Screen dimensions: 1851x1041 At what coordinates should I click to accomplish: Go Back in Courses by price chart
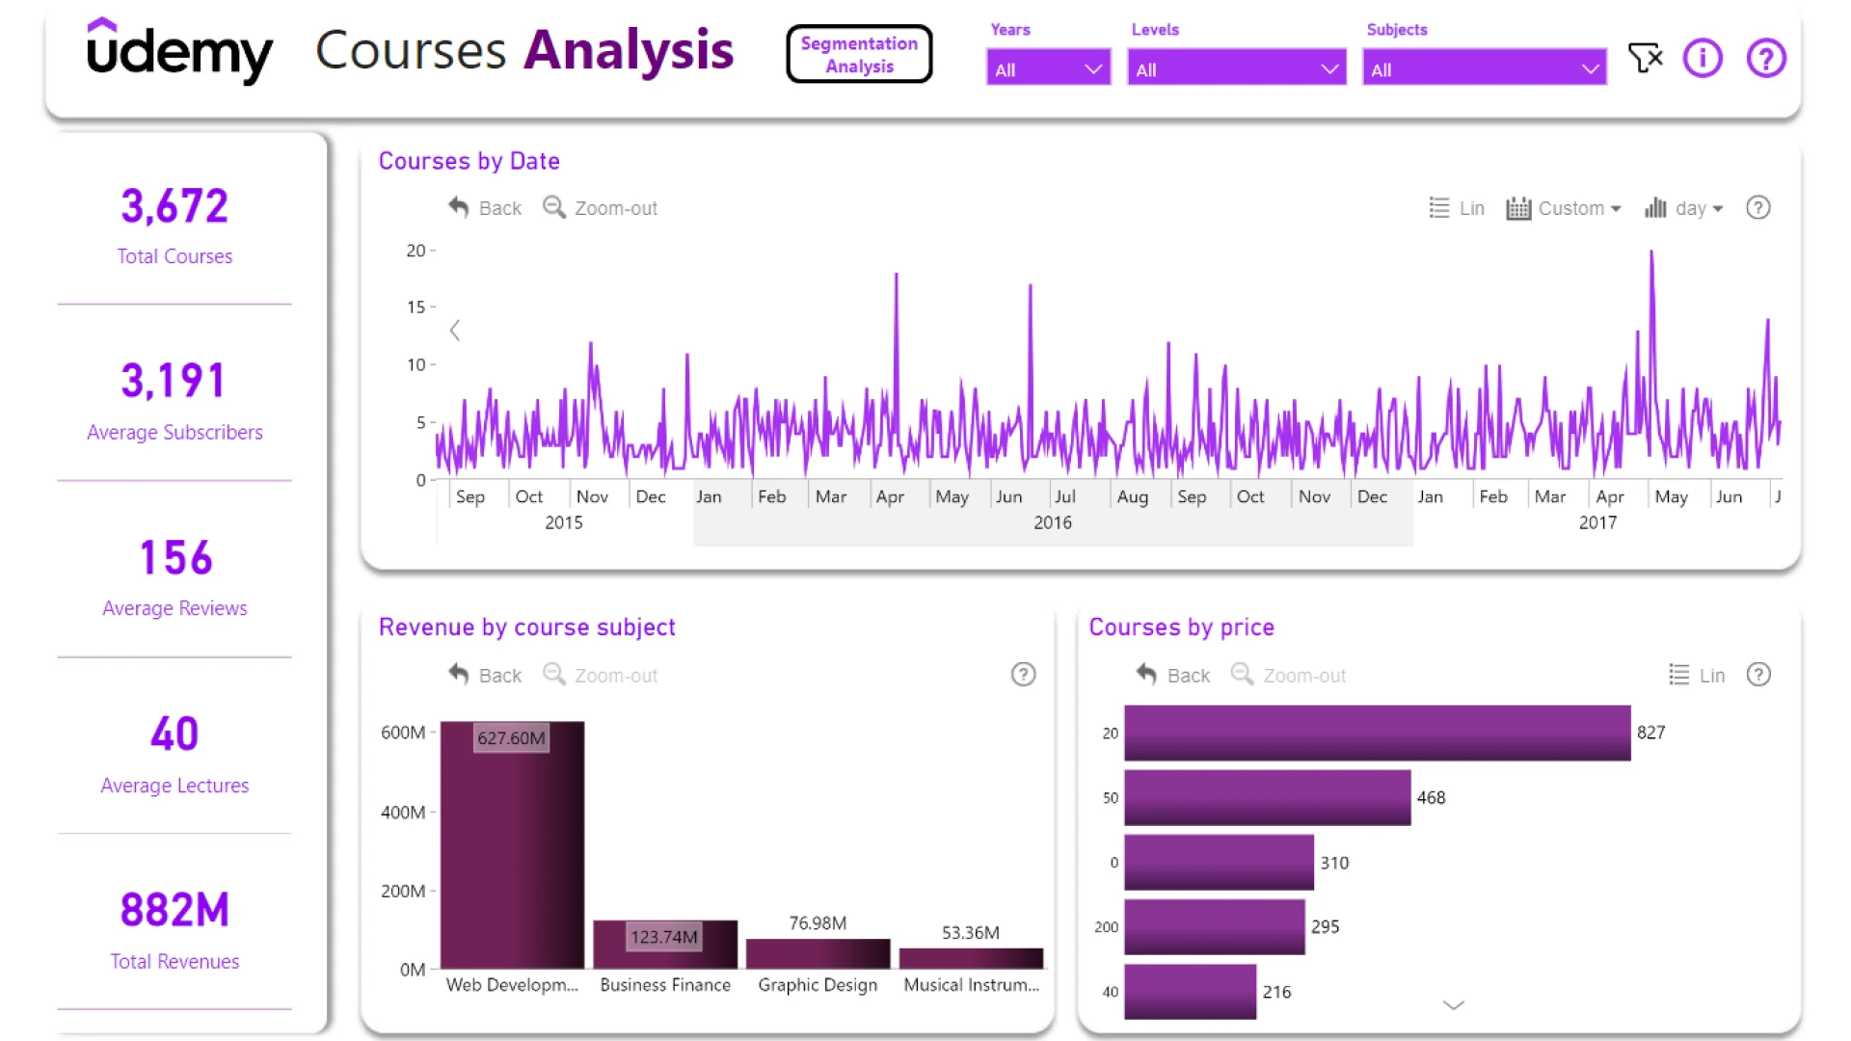[1173, 675]
